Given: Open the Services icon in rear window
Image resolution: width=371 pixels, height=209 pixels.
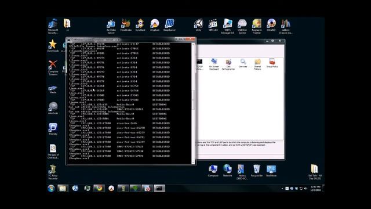Looking at the screenshot, I should 243,63.
